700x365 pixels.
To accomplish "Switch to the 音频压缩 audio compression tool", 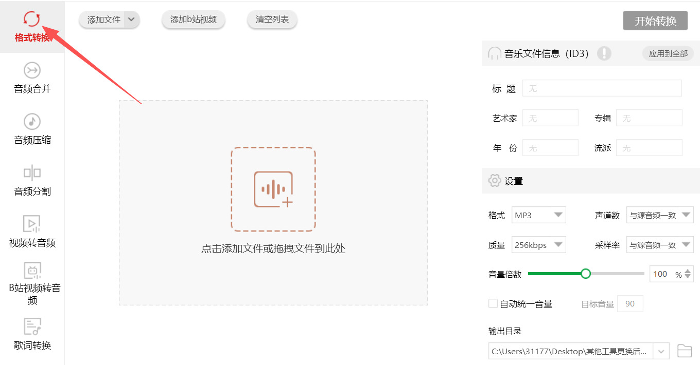I will (x=32, y=129).
